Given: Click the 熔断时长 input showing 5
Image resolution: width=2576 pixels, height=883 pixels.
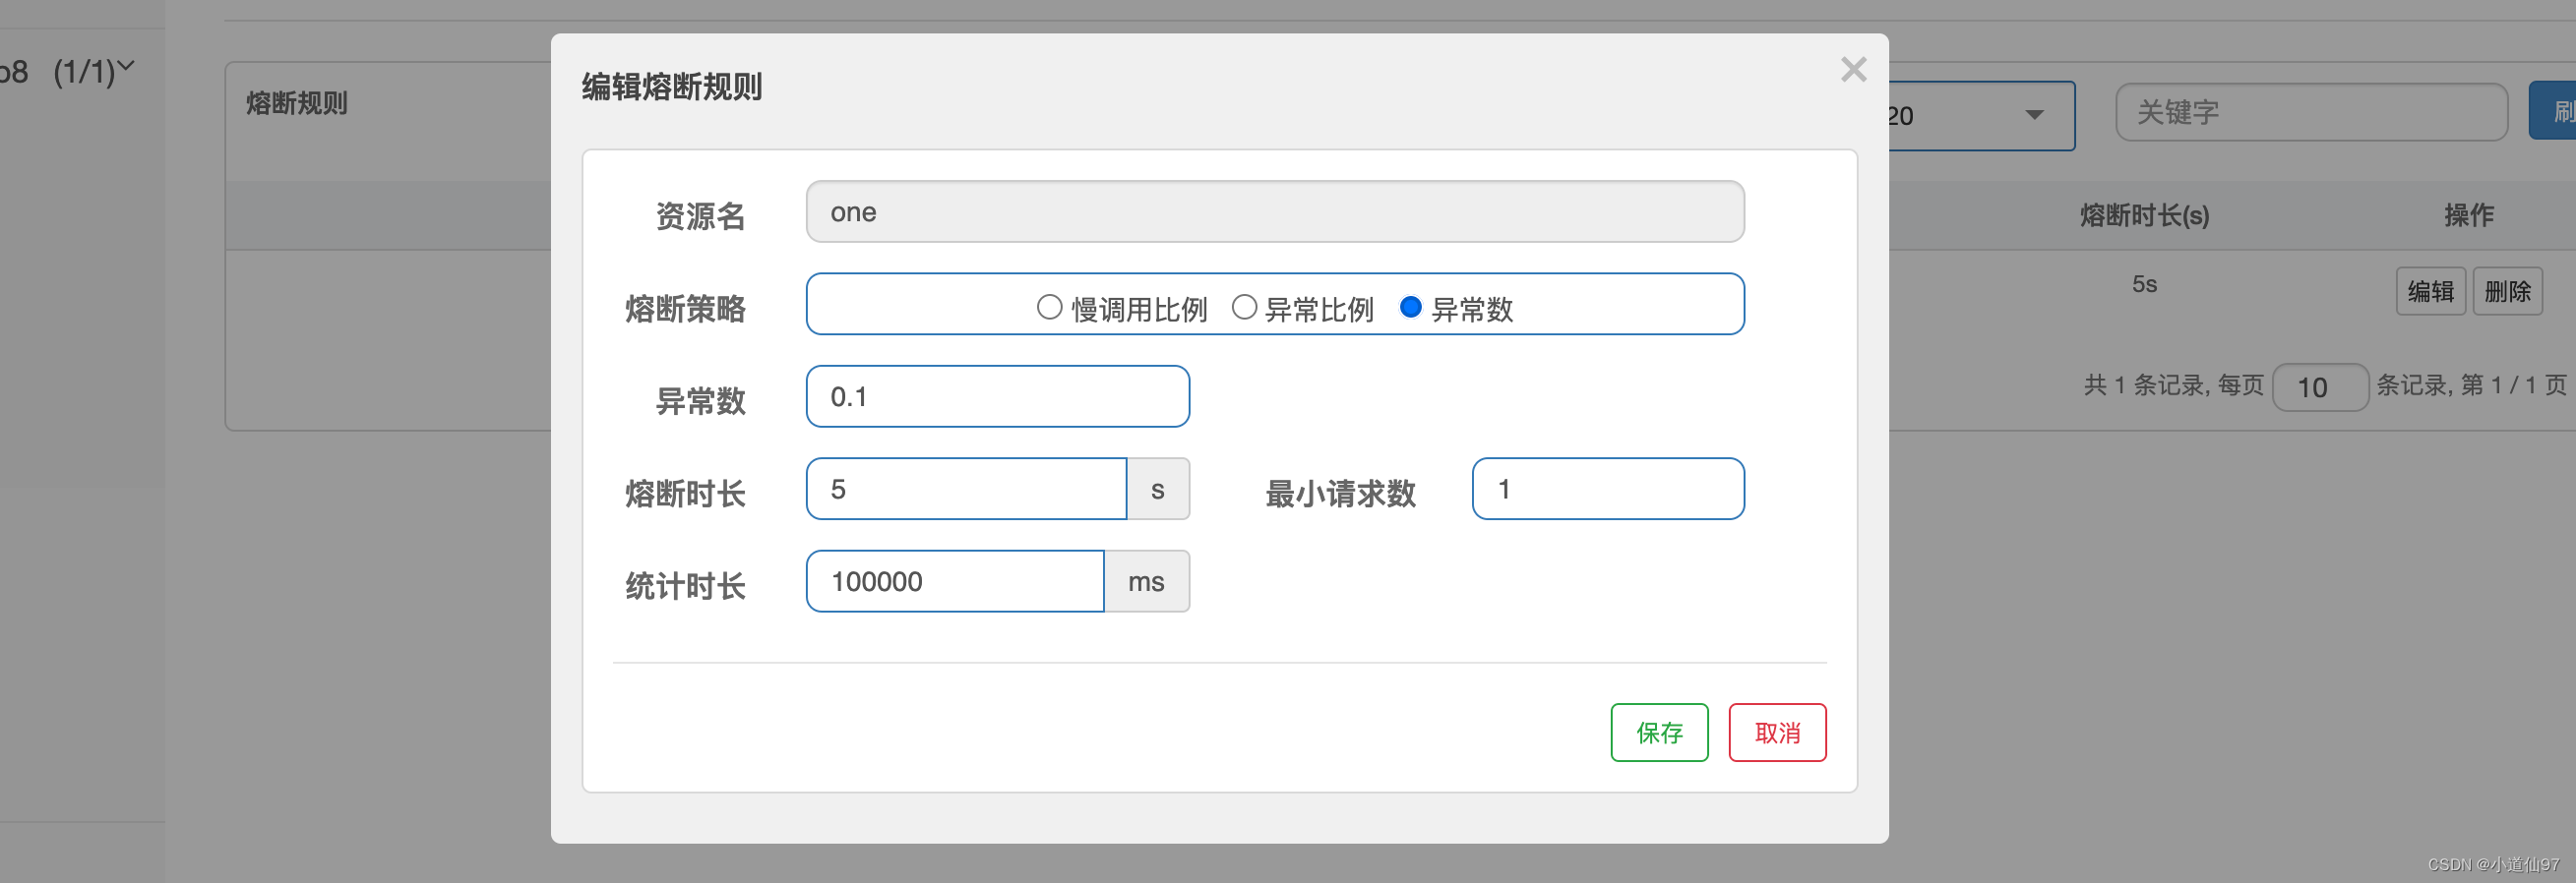Looking at the screenshot, I should pyautogui.click(x=966, y=490).
